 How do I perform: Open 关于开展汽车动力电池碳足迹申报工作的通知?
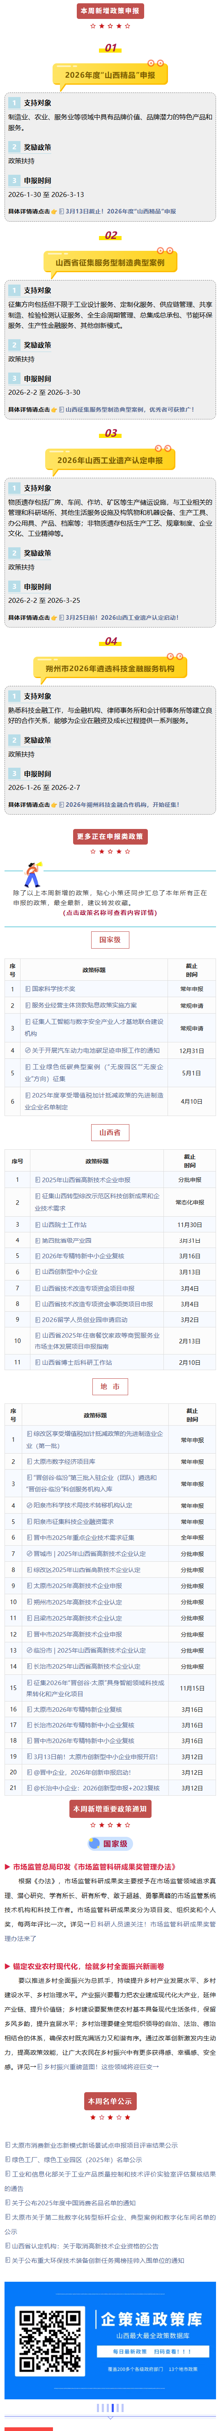pos(96,1050)
